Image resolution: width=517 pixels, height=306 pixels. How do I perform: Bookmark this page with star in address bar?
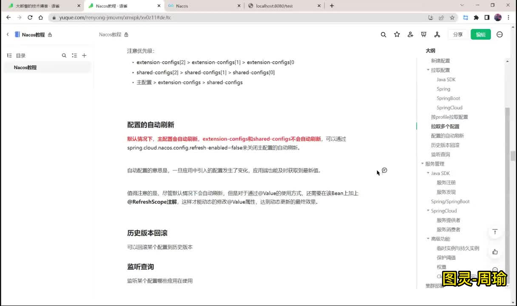452,17
